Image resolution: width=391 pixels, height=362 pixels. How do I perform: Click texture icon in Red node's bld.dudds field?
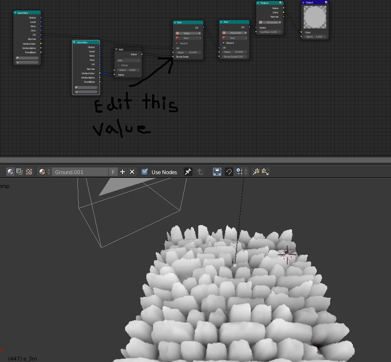click(x=224, y=33)
